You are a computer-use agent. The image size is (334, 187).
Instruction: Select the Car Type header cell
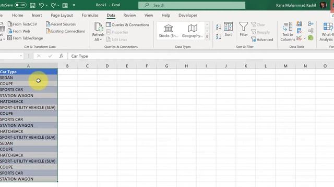(29, 72)
